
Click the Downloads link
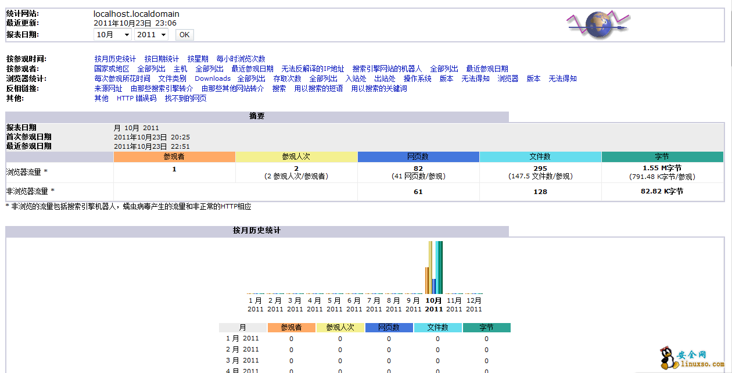pyautogui.click(x=213, y=78)
